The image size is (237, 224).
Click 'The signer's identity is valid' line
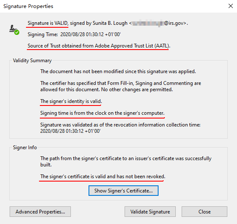[x=71, y=101]
